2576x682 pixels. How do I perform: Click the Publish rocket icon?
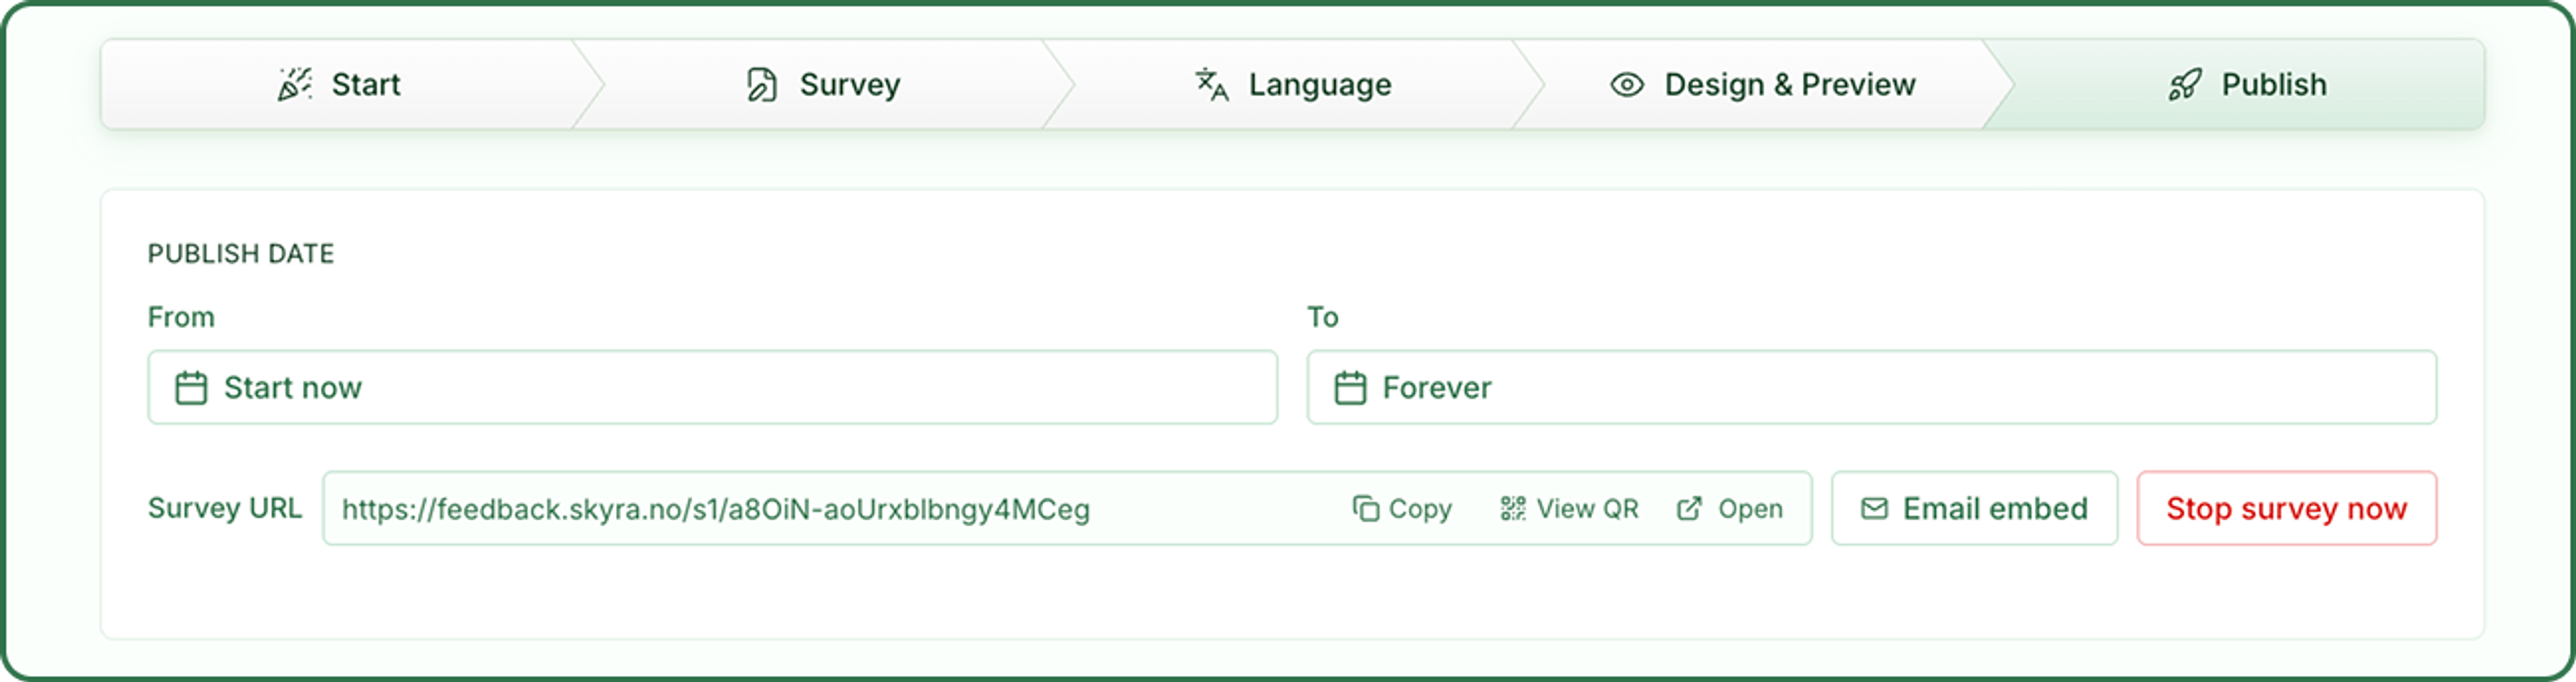pos(2185,85)
